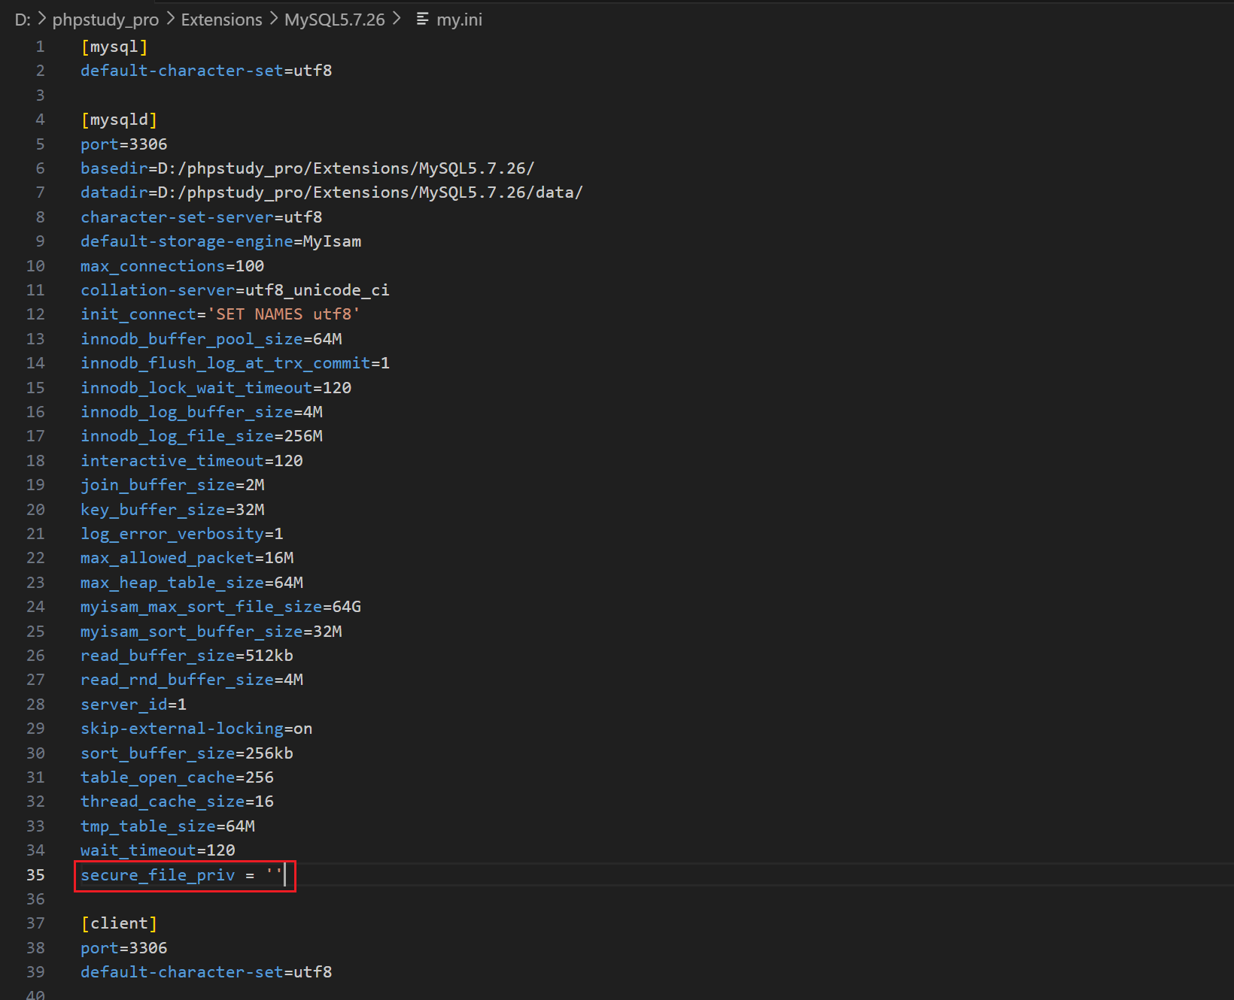Viewport: 1234px width, 1000px height.
Task: Select line number 4 in the gutter
Action: click(40, 120)
